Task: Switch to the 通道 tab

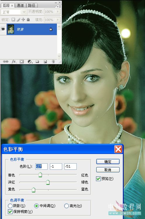Action: pyautogui.click(x=20, y=6)
